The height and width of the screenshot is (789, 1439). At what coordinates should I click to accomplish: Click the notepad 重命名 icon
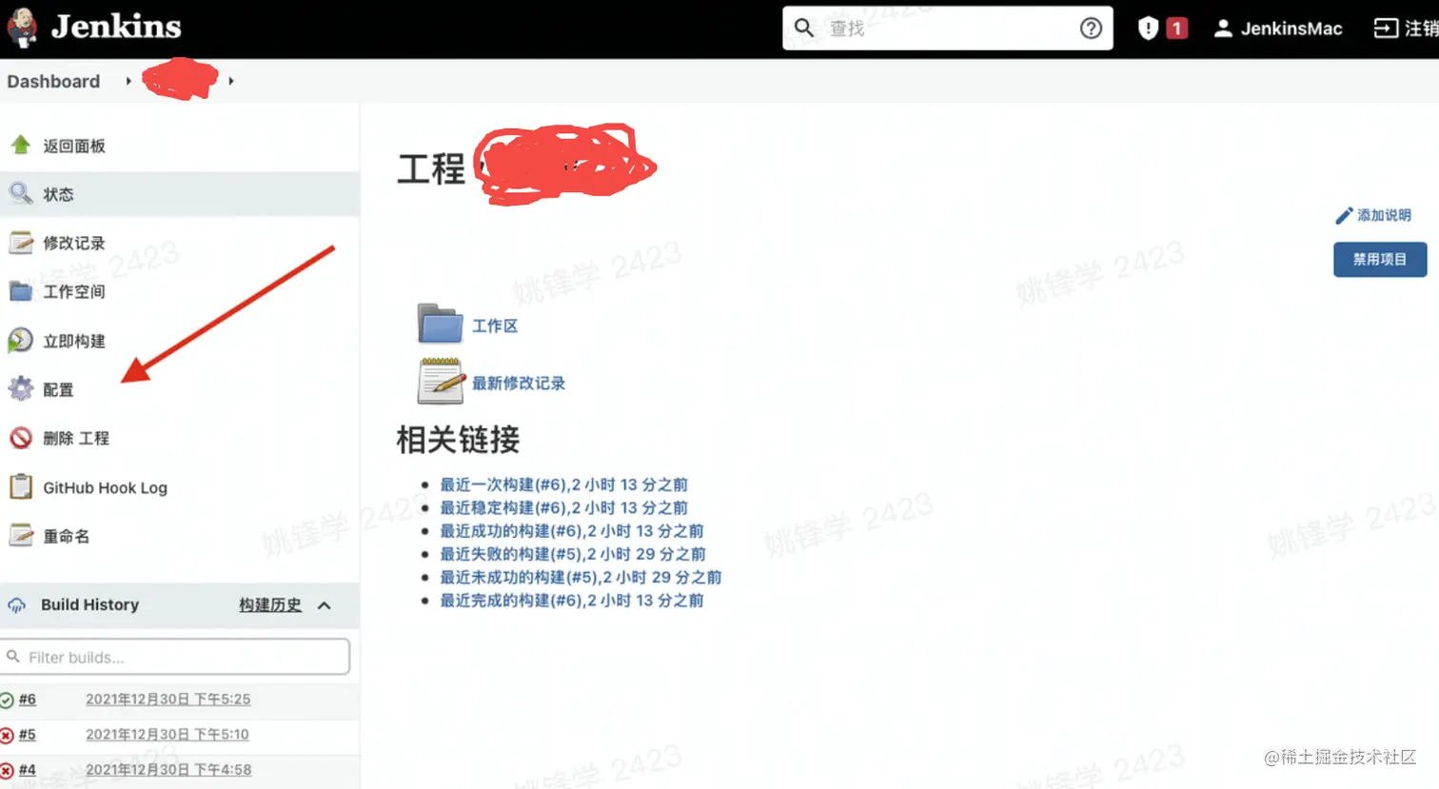(x=21, y=535)
